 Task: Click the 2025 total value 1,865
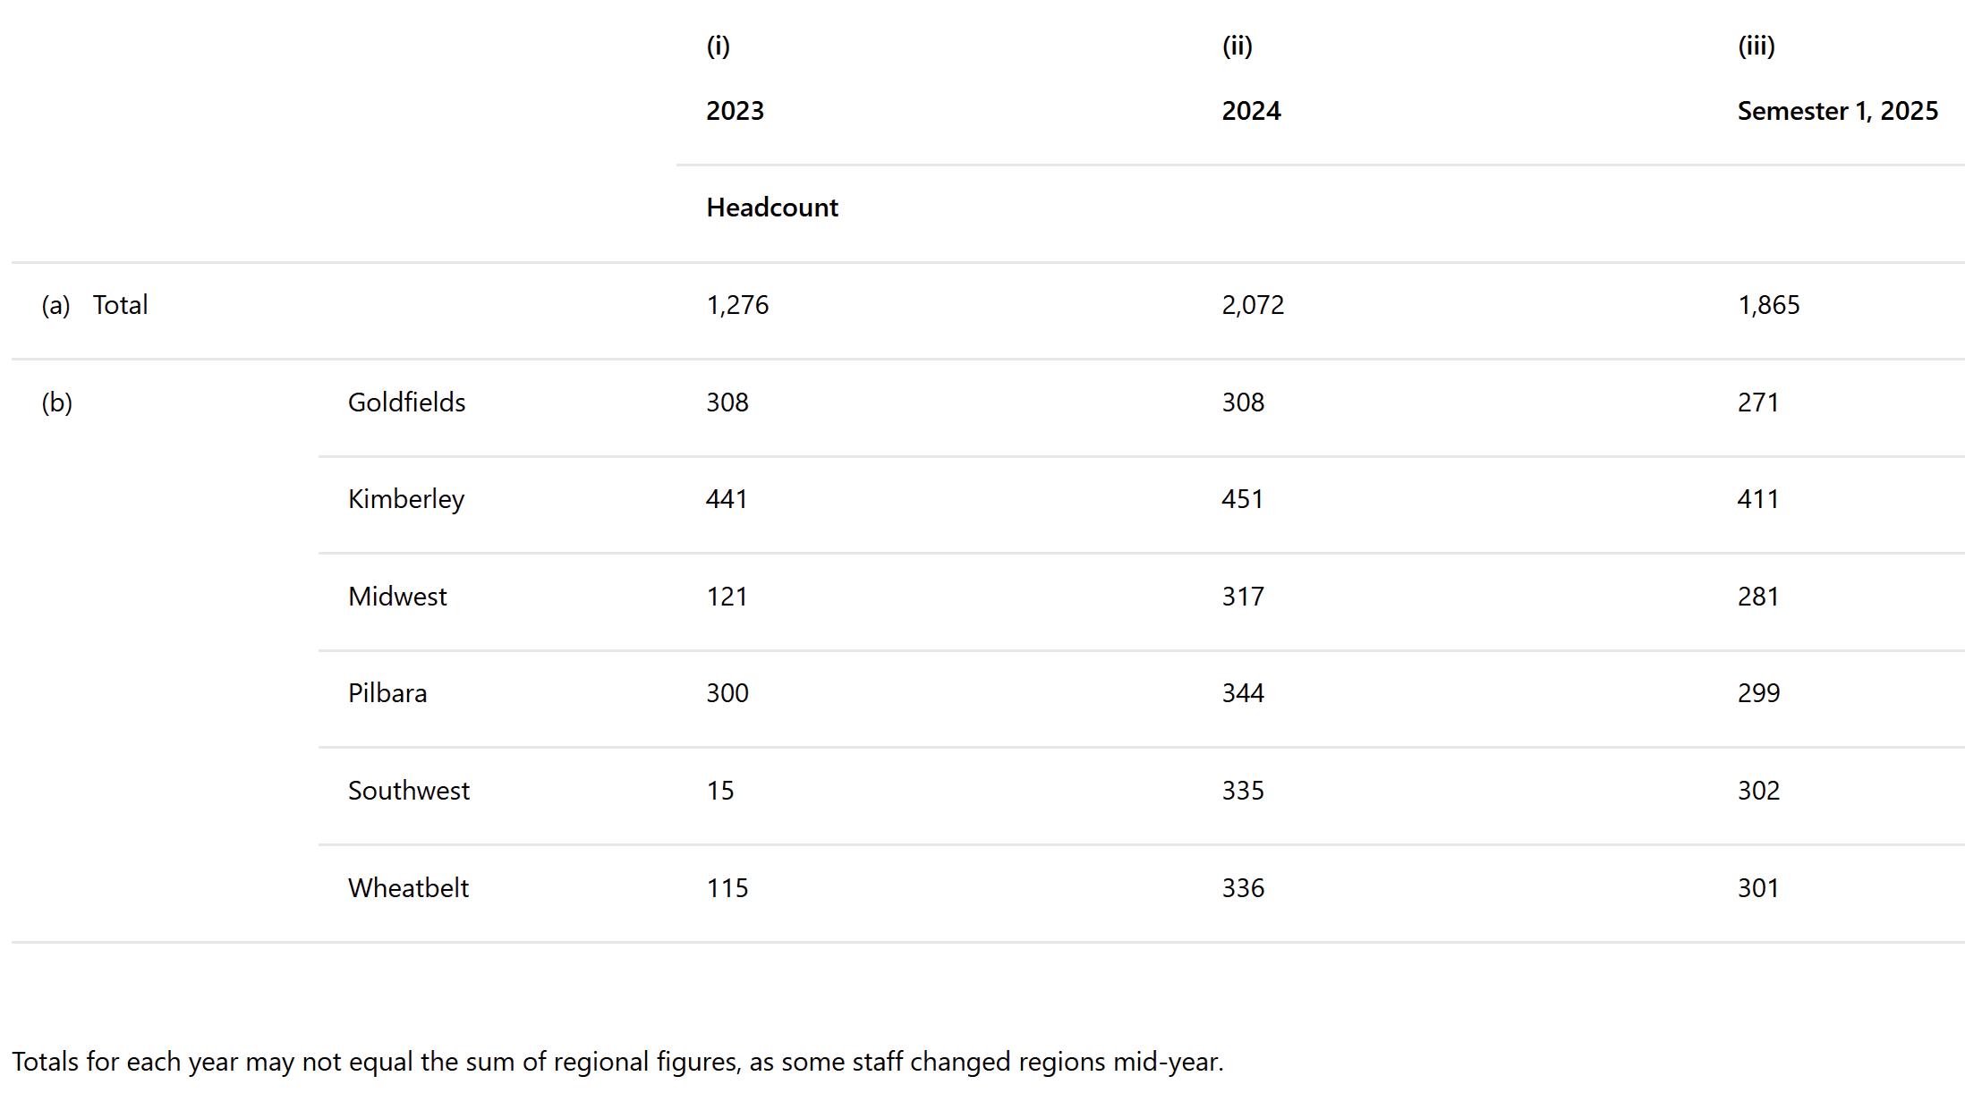point(1768,305)
